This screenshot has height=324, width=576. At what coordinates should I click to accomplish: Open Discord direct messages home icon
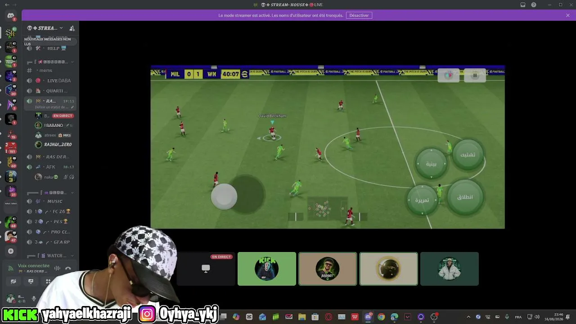click(11, 16)
